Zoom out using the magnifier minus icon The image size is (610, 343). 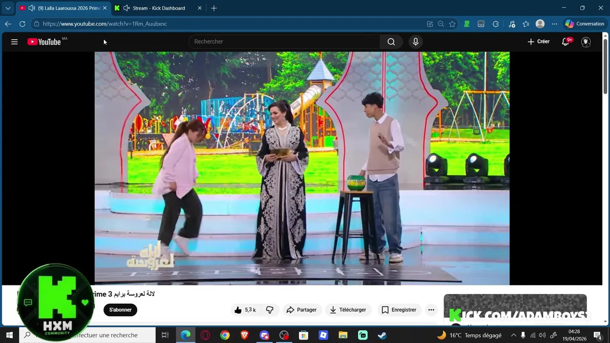(x=441, y=24)
